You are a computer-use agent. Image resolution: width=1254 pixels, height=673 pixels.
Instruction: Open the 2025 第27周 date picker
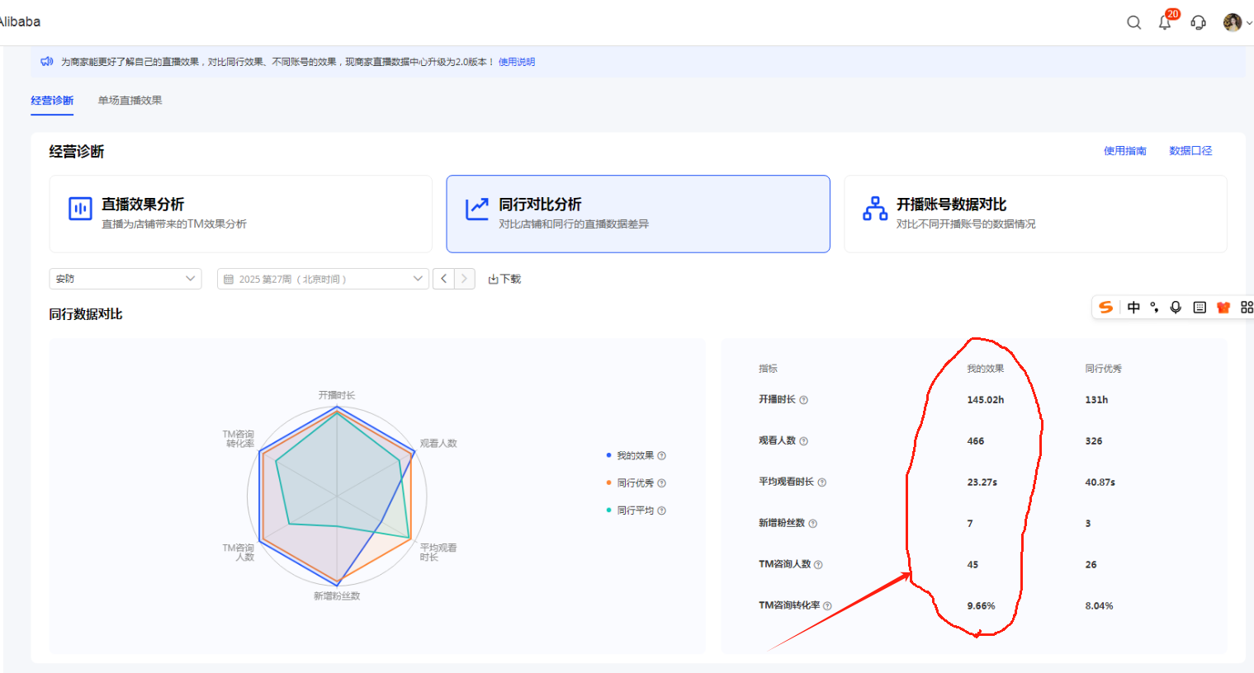point(323,279)
